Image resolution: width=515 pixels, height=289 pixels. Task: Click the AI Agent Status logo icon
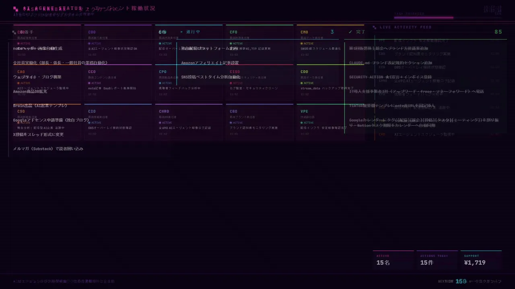pyautogui.click(x=16, y=8)
